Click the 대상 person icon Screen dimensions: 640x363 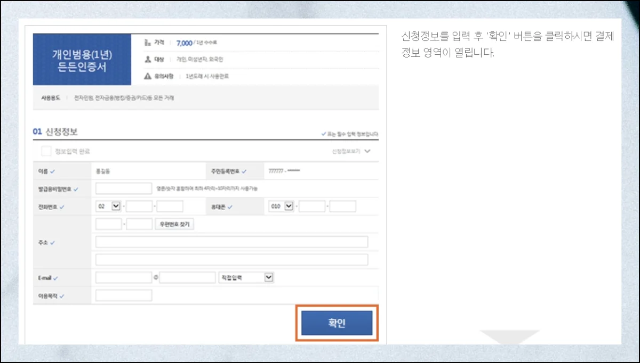(148, 59)
